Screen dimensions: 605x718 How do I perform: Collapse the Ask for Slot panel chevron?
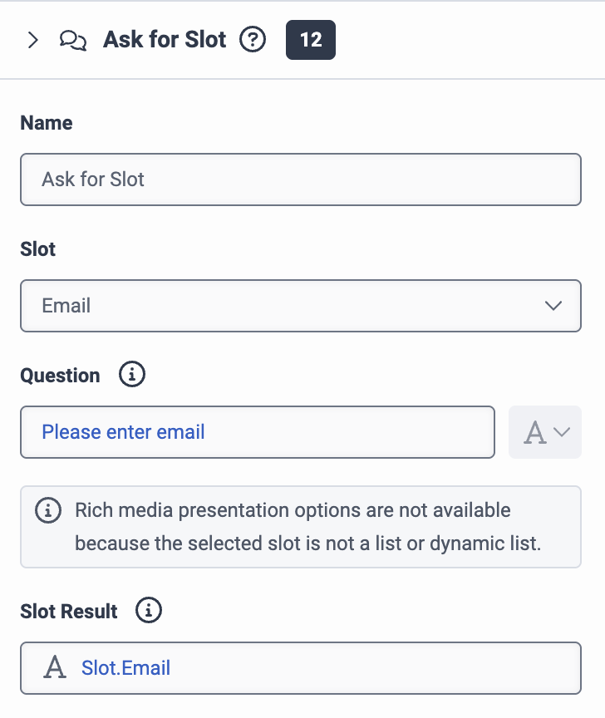click(33, 40)
